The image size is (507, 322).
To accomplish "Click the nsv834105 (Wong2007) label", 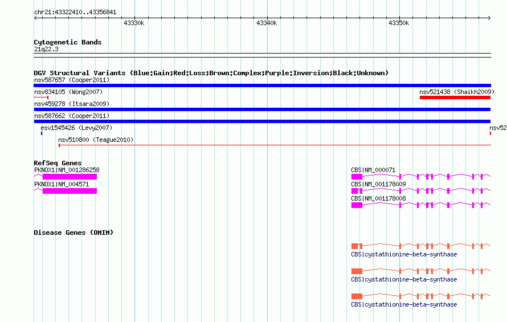I will coord(68,92).
